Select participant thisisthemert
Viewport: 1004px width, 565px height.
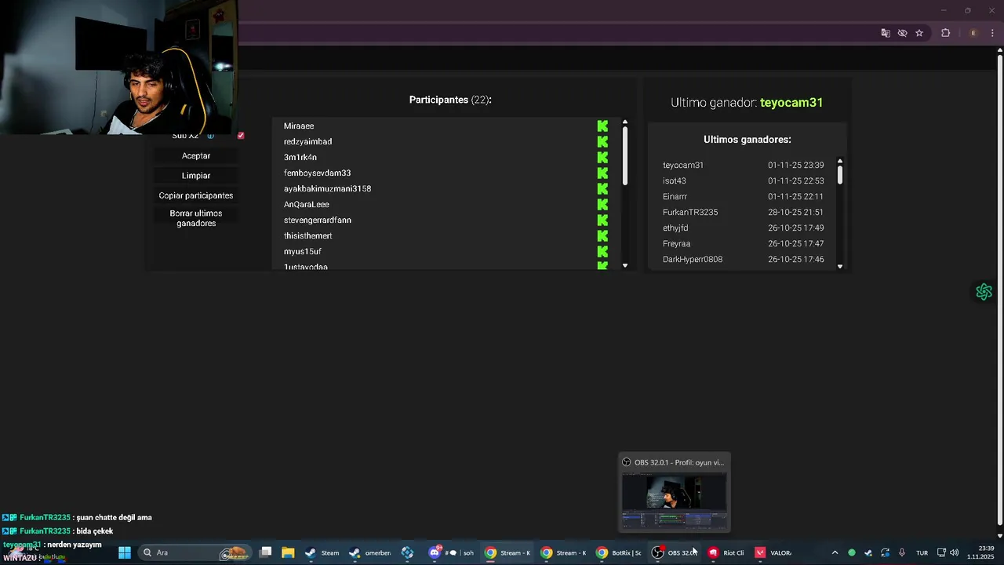(307, 235)
